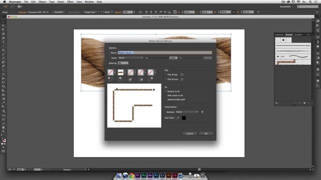Open the File menu
Viewport: 321px width, 180px height.
click(26, 1)
